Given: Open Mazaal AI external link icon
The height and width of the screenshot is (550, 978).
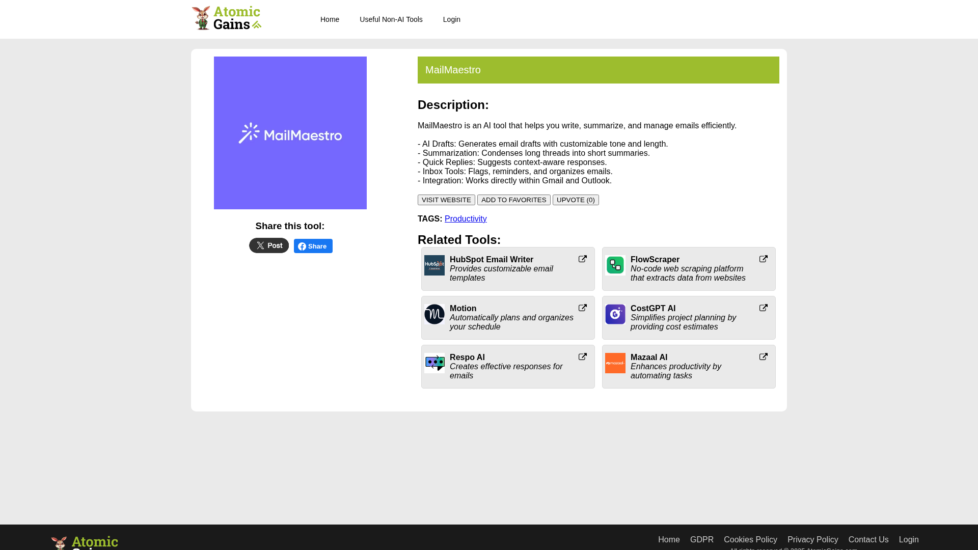Looking at the screenshot, I should [764, 357].
